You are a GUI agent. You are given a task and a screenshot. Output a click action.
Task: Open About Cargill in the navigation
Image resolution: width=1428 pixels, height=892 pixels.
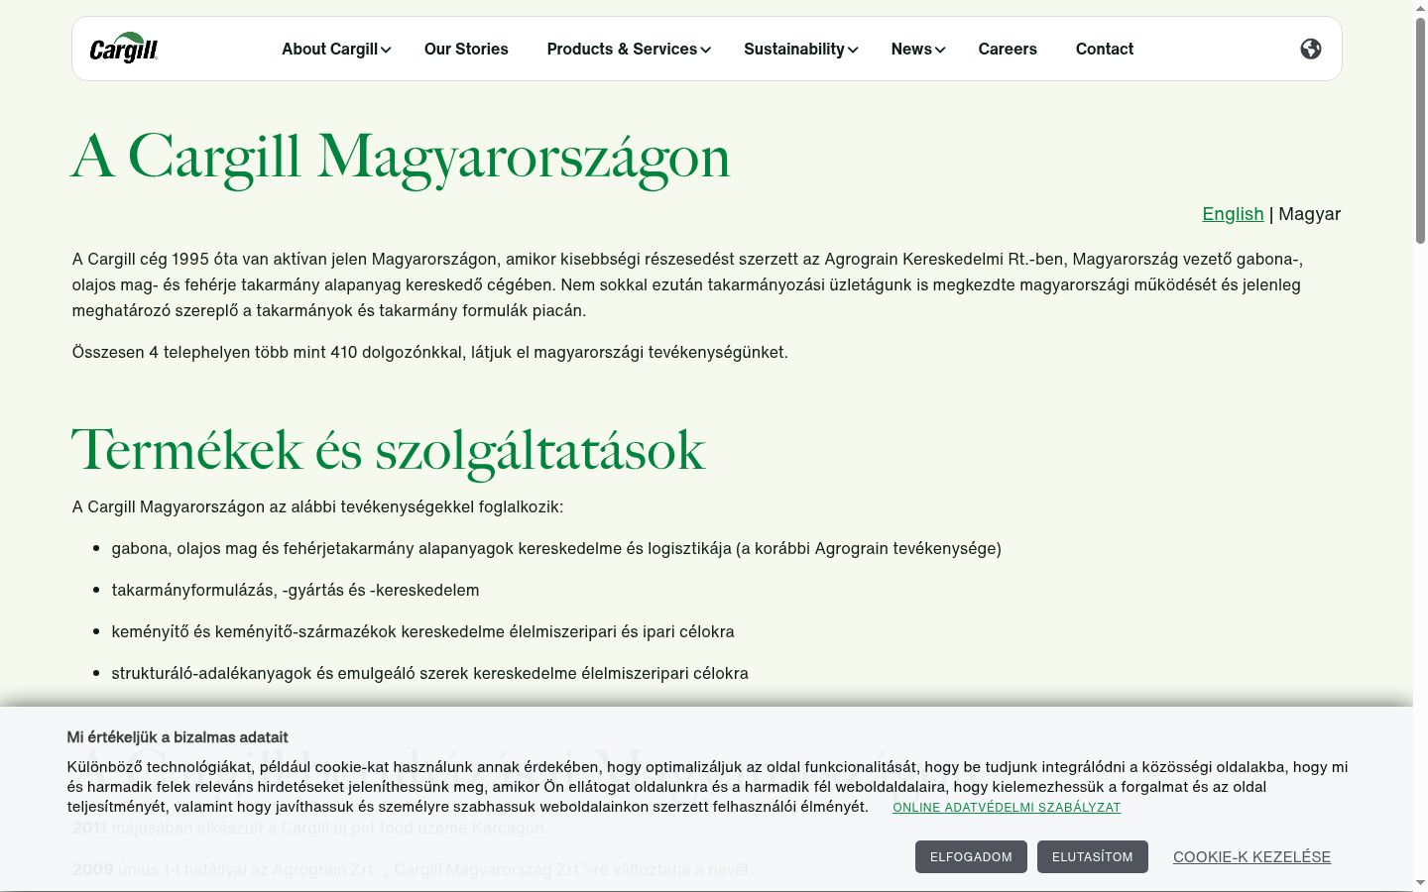click(x=329, y=49)
